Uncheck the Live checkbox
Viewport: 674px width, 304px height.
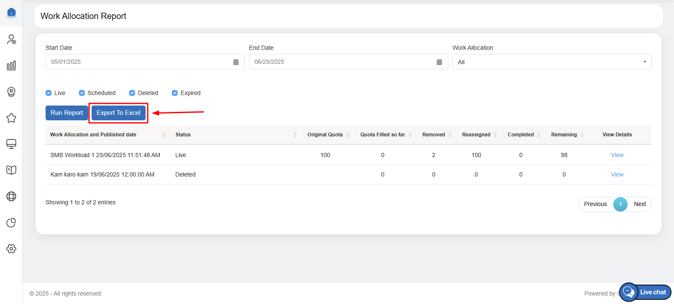coord(49,93)
